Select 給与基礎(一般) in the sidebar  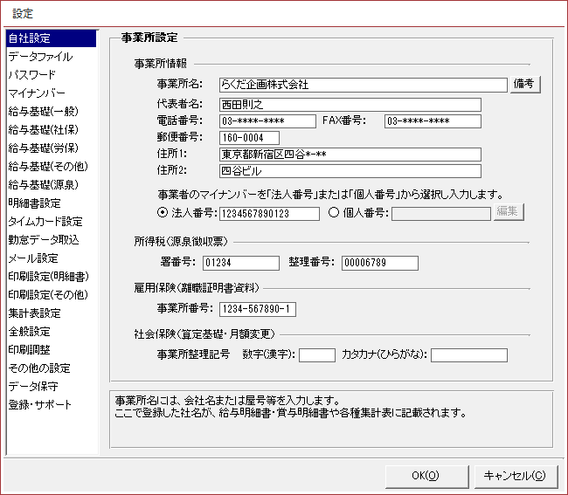pos(41,112)
